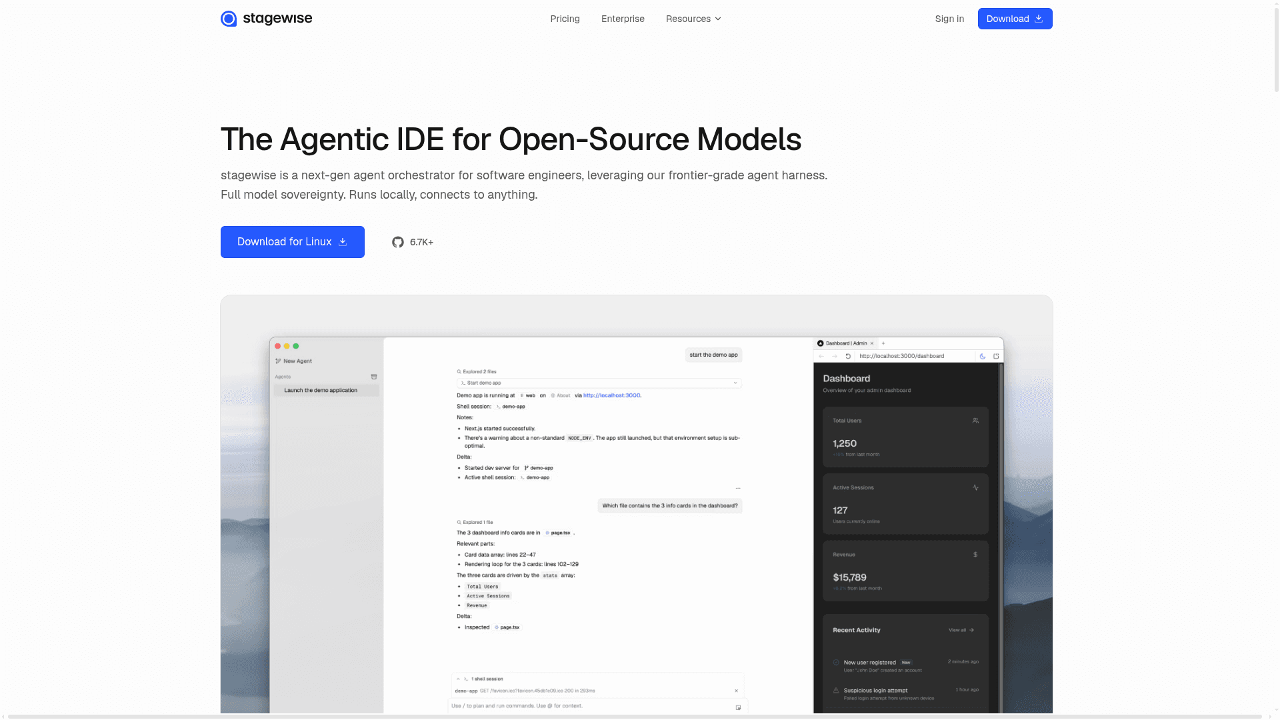Click the demo-app chip after 'Started dev server for'
This screenshot has width=1280, height=720.
coord(539,468)
